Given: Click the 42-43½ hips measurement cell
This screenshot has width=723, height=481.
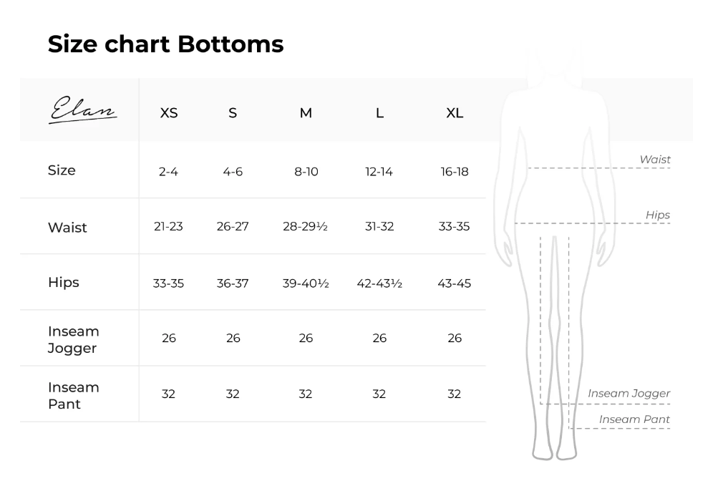Looking at the screenshot, I should click(x=379, y=283).
